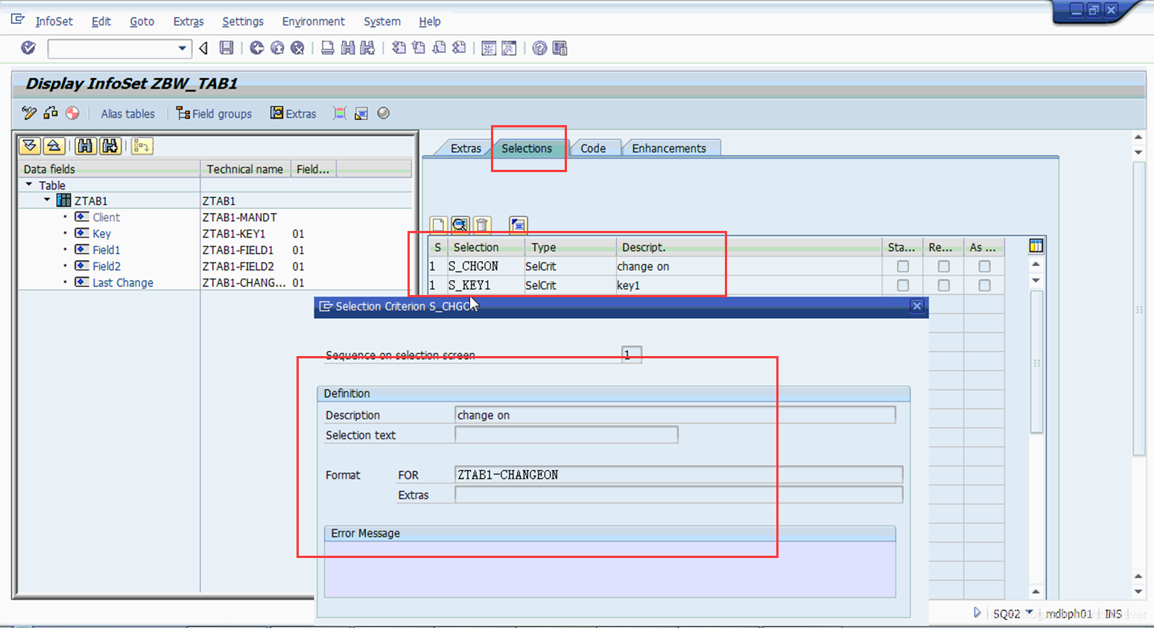Close the Selection Criterion S_CHGON dialog

(917, 306)
